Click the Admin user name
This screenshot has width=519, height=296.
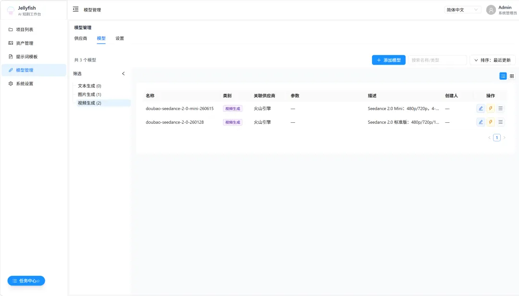pos(505,7)
